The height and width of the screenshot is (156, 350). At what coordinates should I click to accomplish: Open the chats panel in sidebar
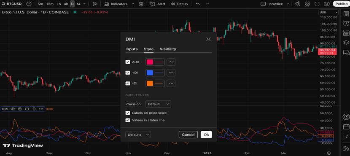(346, 52)
